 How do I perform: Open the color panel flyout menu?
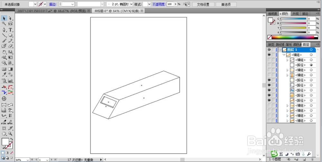tap(318, 14)
